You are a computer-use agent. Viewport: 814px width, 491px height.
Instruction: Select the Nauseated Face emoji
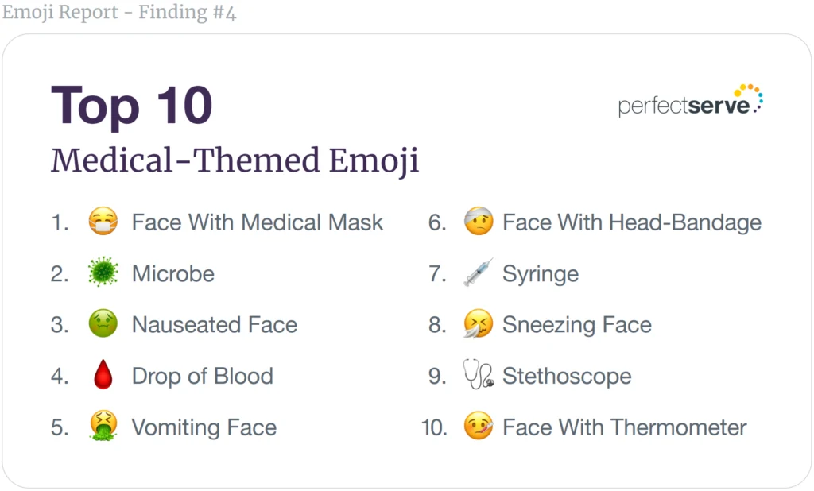click(103, 325)
